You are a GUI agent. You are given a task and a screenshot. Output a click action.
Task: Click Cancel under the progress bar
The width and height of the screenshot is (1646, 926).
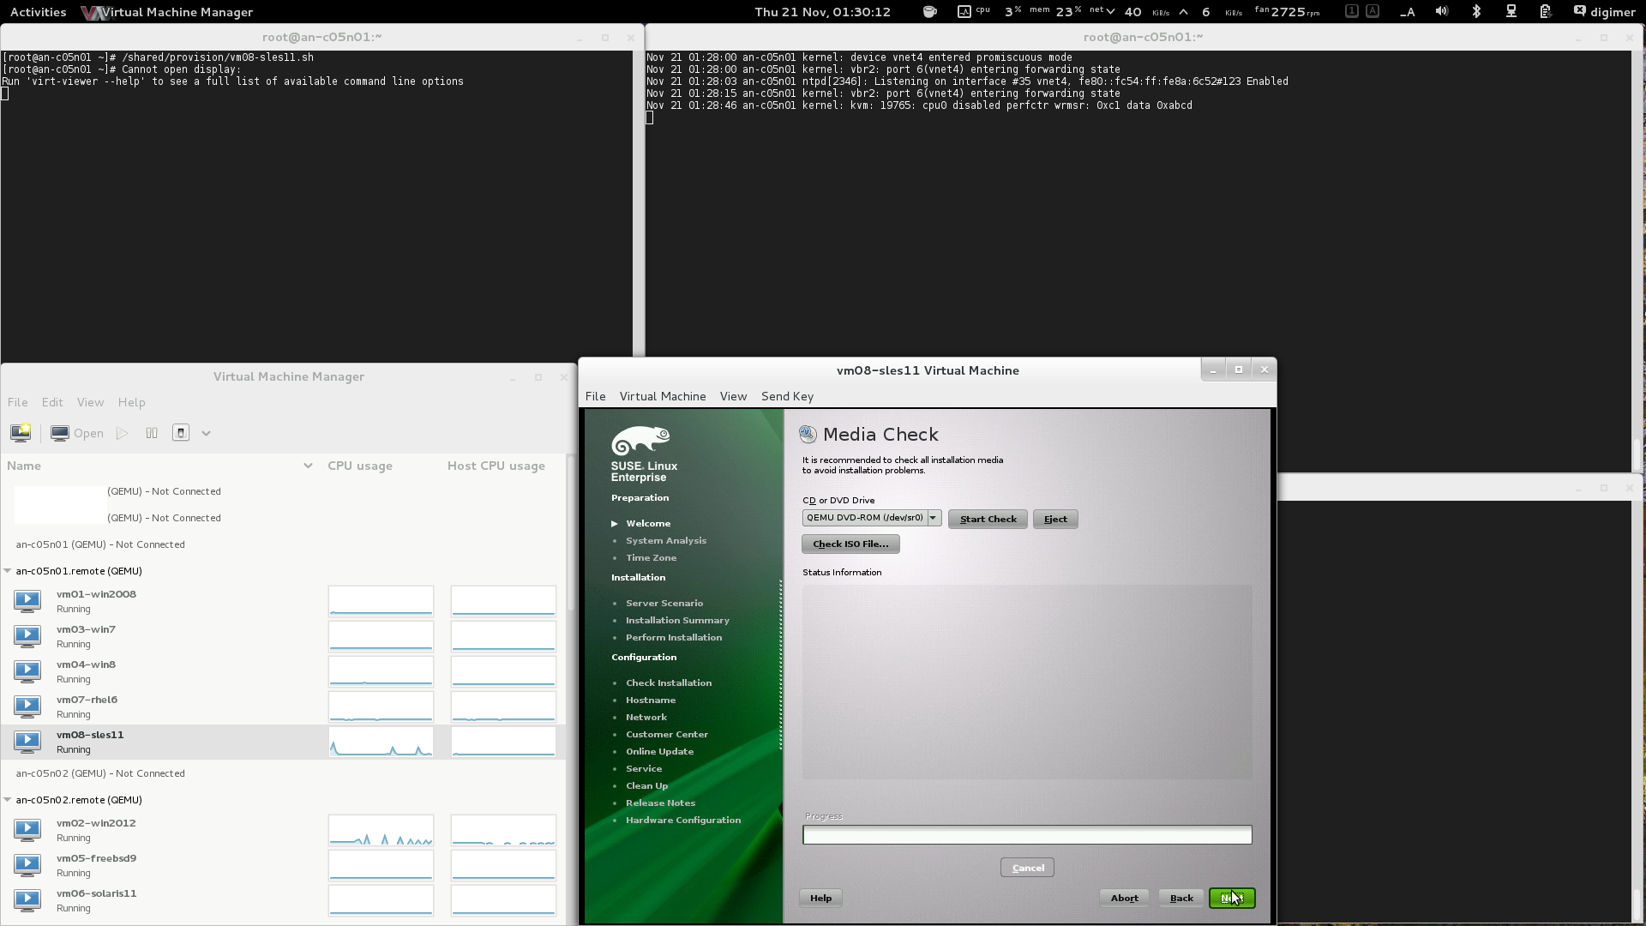[x=1027, y=868]
